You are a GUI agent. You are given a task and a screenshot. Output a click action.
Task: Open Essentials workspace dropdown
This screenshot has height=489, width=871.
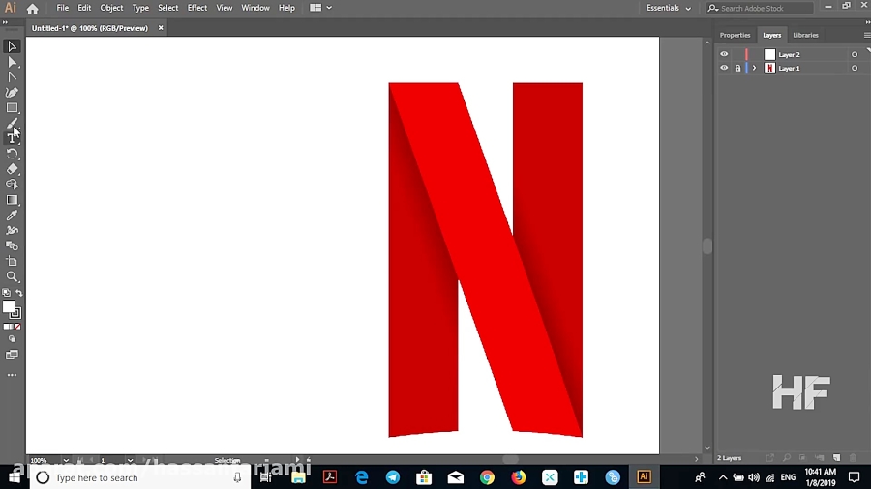tap(669, 8)
